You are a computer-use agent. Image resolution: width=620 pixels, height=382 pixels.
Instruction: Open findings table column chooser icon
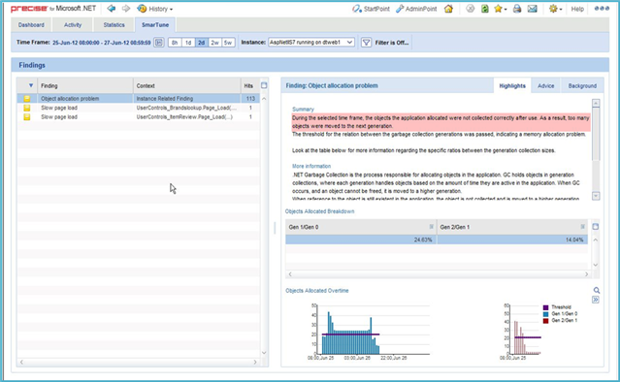[264, 85]
